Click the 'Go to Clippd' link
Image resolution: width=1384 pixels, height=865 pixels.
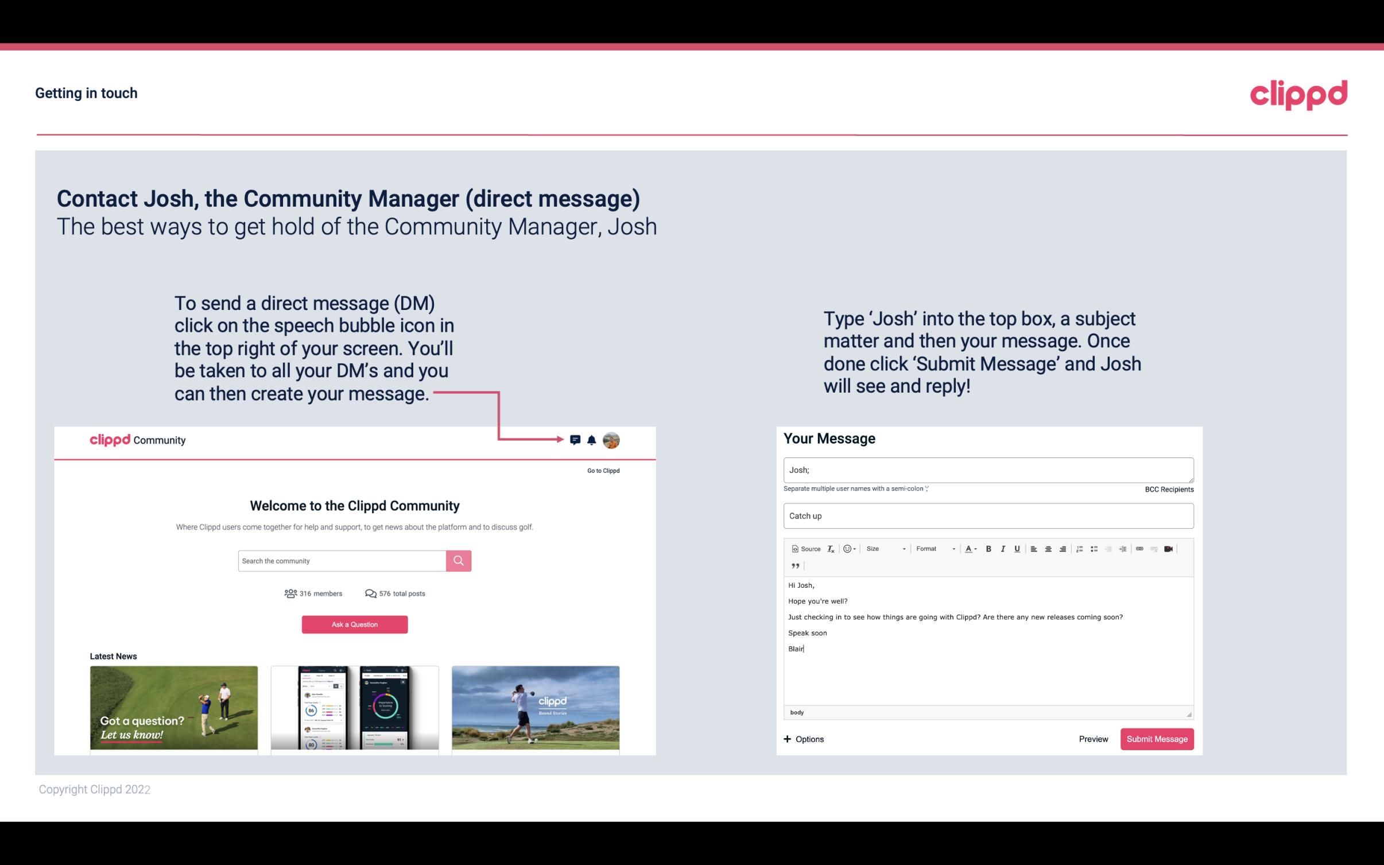(x=603, y=470)
